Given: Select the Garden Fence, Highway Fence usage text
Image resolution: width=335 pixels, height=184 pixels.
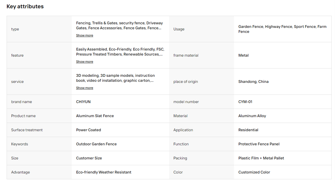Looking at the screenshot, I should pos(282,29).
